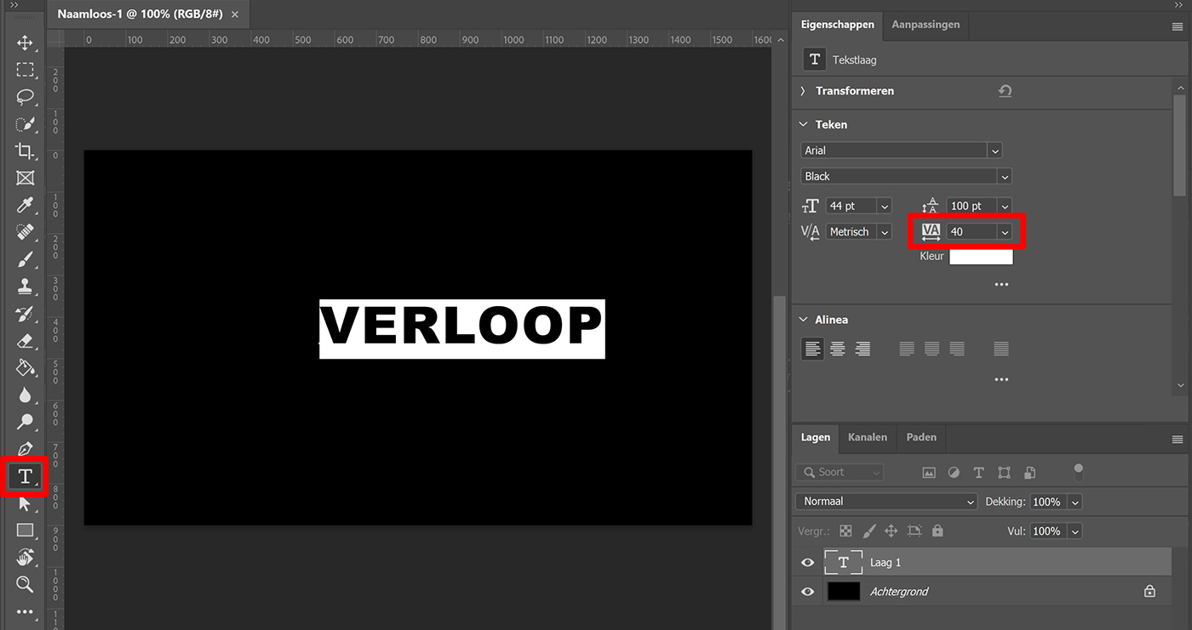Select the Rectangular Marquee tool
The width and height of the screenshot is (1192, 630).
click(25, 70)
